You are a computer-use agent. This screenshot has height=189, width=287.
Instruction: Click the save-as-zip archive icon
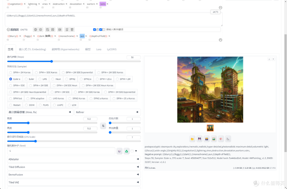point(207,139)
